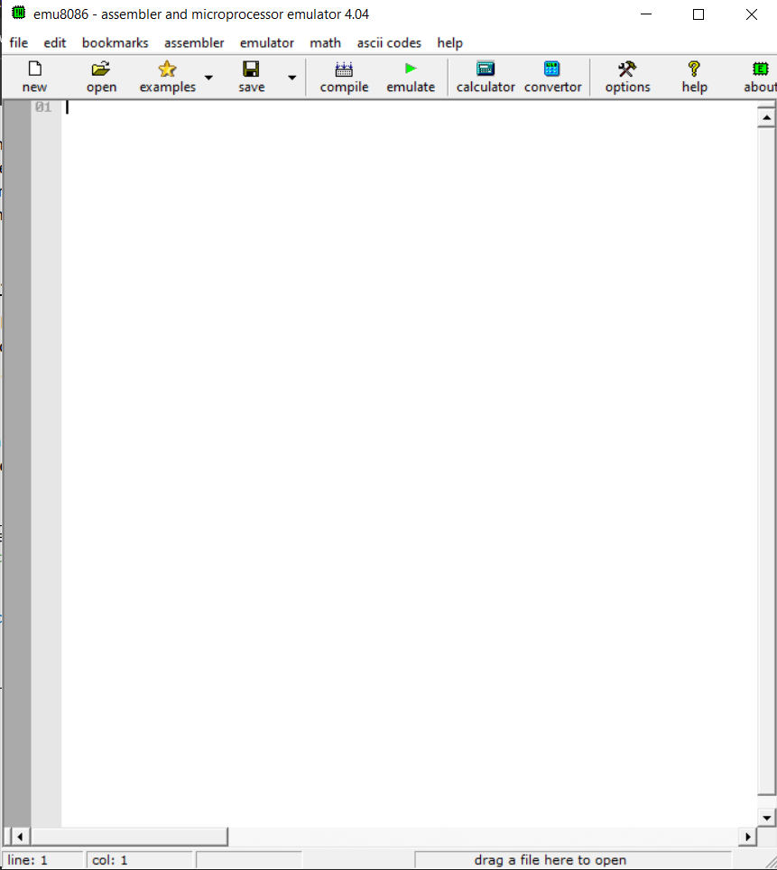Click the horizontal scrollbar left arrow
777x870 pixels.
20,836
